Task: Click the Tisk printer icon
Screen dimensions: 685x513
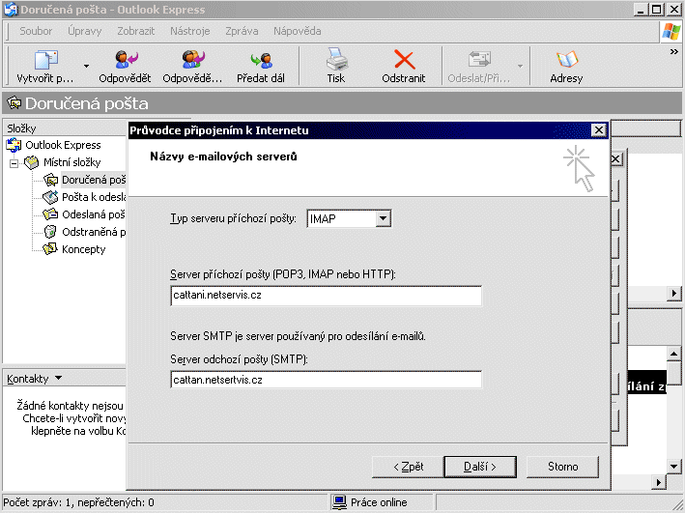Action: click(x=336, y=60)
